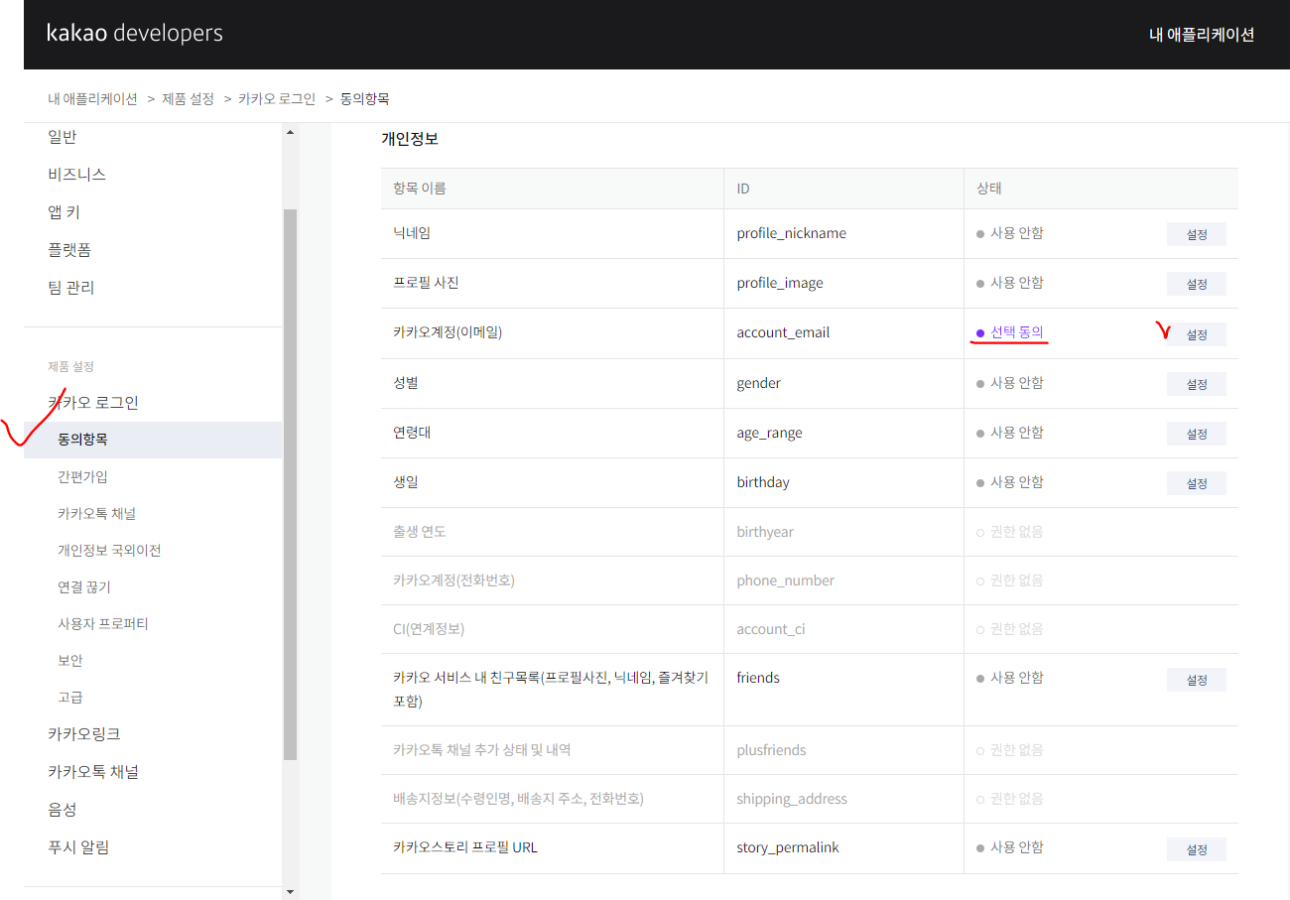Open 카카오 로그인 sidebar section
Image resolution: width=1290 pixels, height=900 pixels.
[93, 402]
